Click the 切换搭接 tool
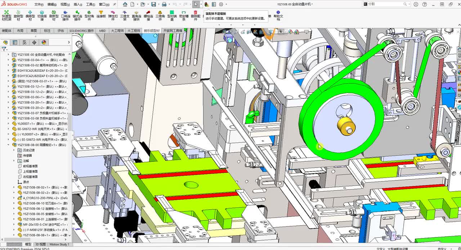The image size is (461, 250). pos(42,15)
